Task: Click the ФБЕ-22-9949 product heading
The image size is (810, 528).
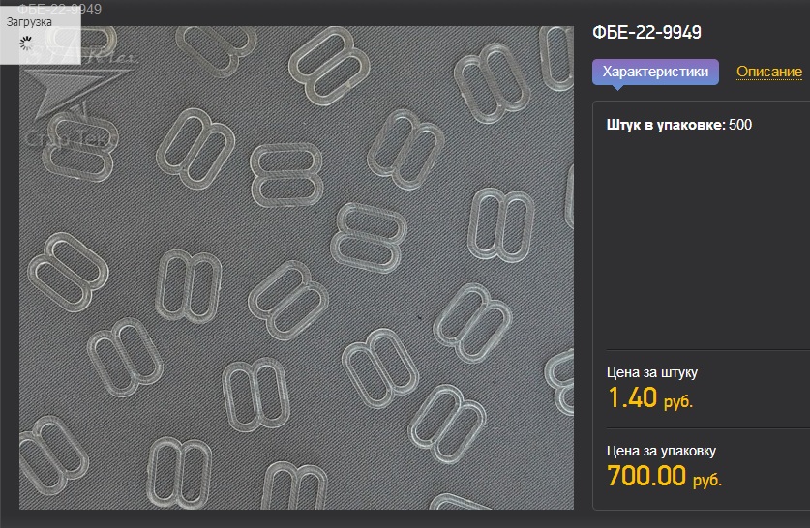Action: [646, 32]
